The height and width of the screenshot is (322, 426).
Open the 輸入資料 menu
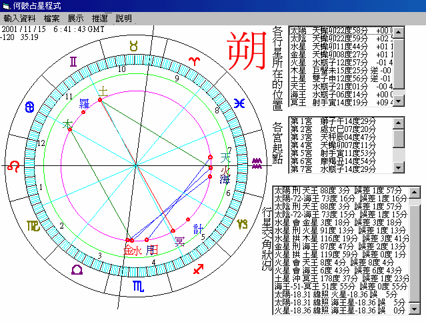[20, 18]
